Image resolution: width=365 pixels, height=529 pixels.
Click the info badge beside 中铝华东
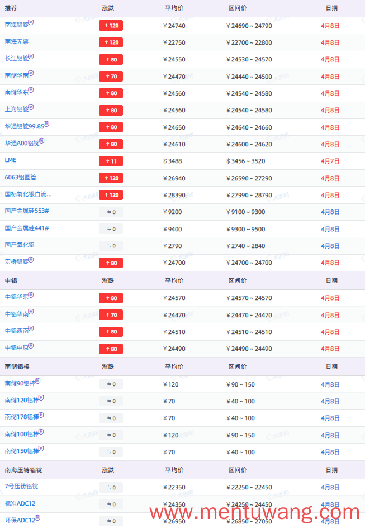click(31, 295)
